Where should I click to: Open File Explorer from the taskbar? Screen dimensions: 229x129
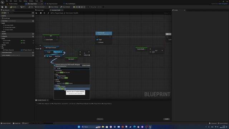pyautogui.click(x=103, y=127)
